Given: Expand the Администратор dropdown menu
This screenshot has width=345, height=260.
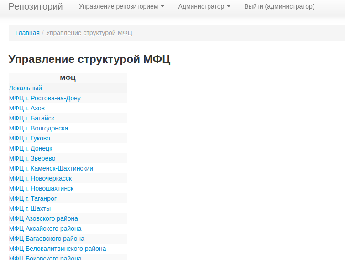Looking at the screenshot, I should point(204,7).
